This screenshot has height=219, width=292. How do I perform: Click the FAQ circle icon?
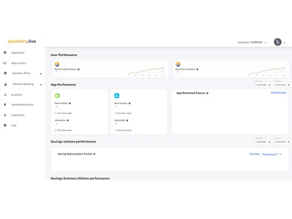coord(5,125)
